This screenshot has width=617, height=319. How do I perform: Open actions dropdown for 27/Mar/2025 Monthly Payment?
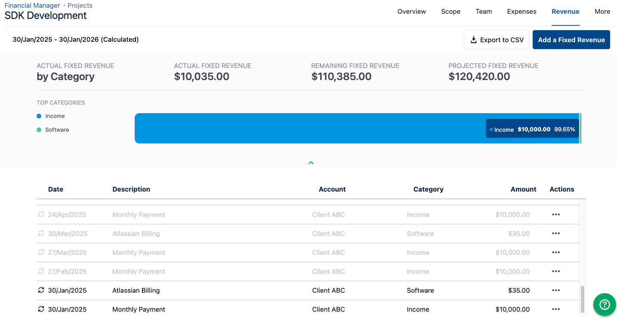point(555,253)
